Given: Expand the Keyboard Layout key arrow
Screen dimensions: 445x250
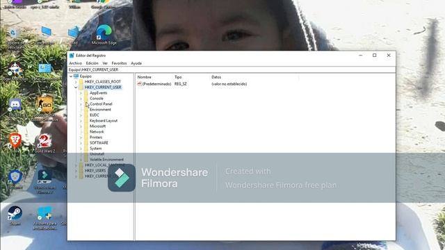Looking at the screenshot, I should point(81,121).
